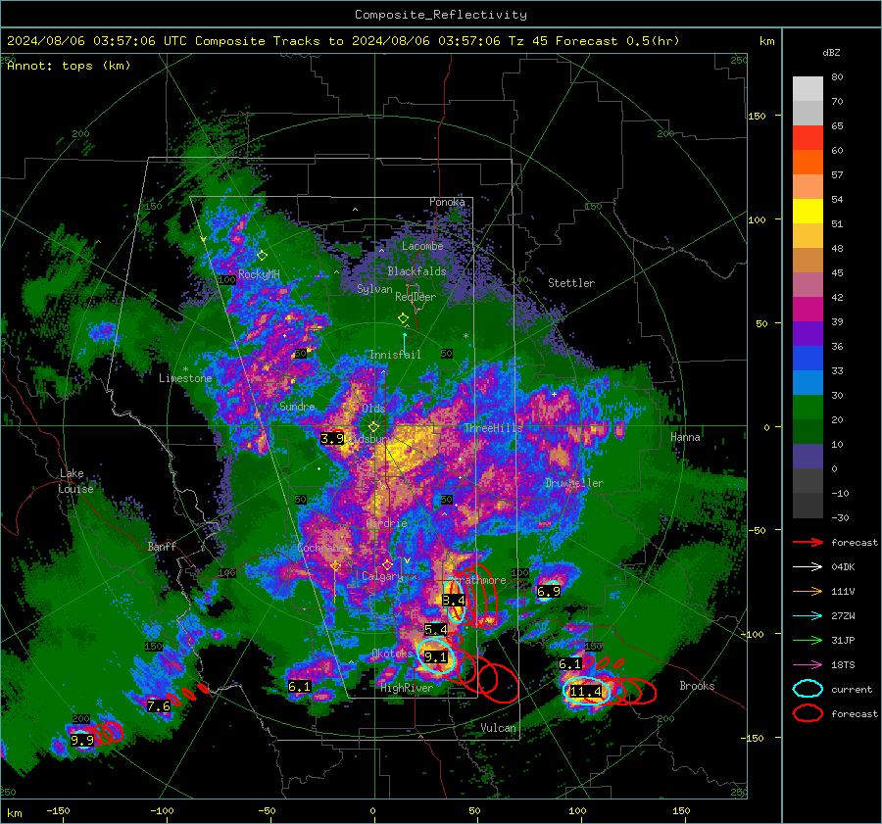The image size is (882, 824).
Task: Click the Okotoks city label
Action: (x=392, y=654)
